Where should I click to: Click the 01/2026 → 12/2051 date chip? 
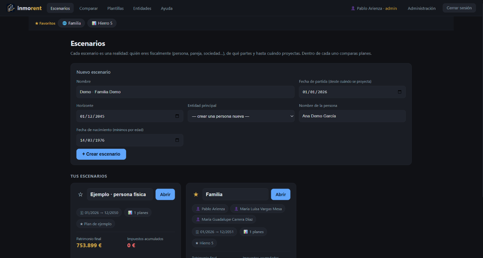tap(214, 232)
